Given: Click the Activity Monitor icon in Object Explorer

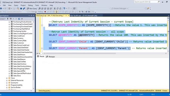Looking at the screenshot, I should [x=22, y=19].
